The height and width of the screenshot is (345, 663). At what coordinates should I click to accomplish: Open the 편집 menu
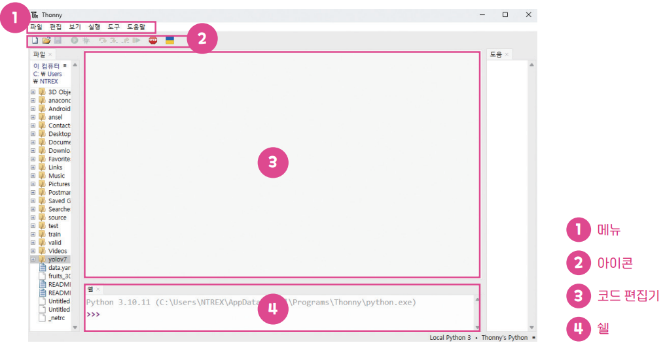(56, 27)
